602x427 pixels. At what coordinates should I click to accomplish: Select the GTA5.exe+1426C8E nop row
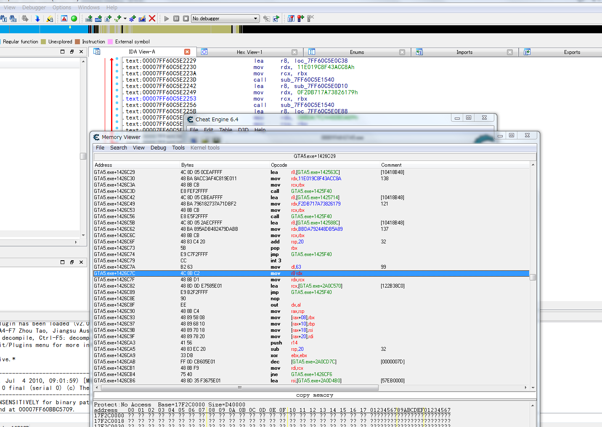[x=311, y=299]
